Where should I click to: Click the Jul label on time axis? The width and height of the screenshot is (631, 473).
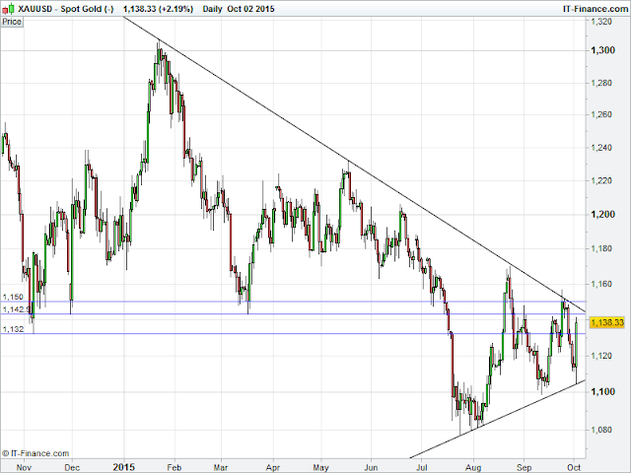click(421, 467)
